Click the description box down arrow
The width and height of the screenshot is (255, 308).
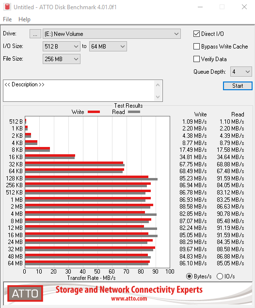click(x=158, y=97)
